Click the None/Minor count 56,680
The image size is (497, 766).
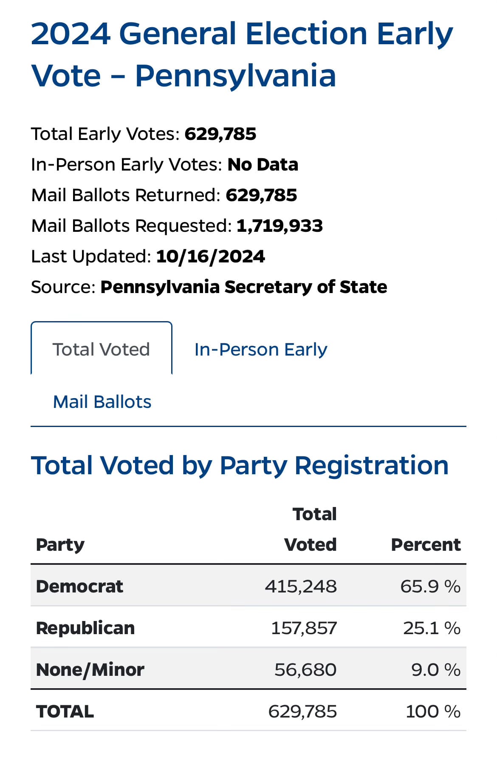[305, 669]
